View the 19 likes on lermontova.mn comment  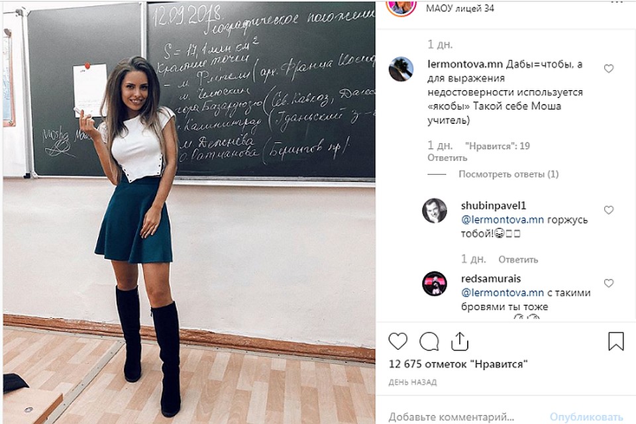pos(498,146)
